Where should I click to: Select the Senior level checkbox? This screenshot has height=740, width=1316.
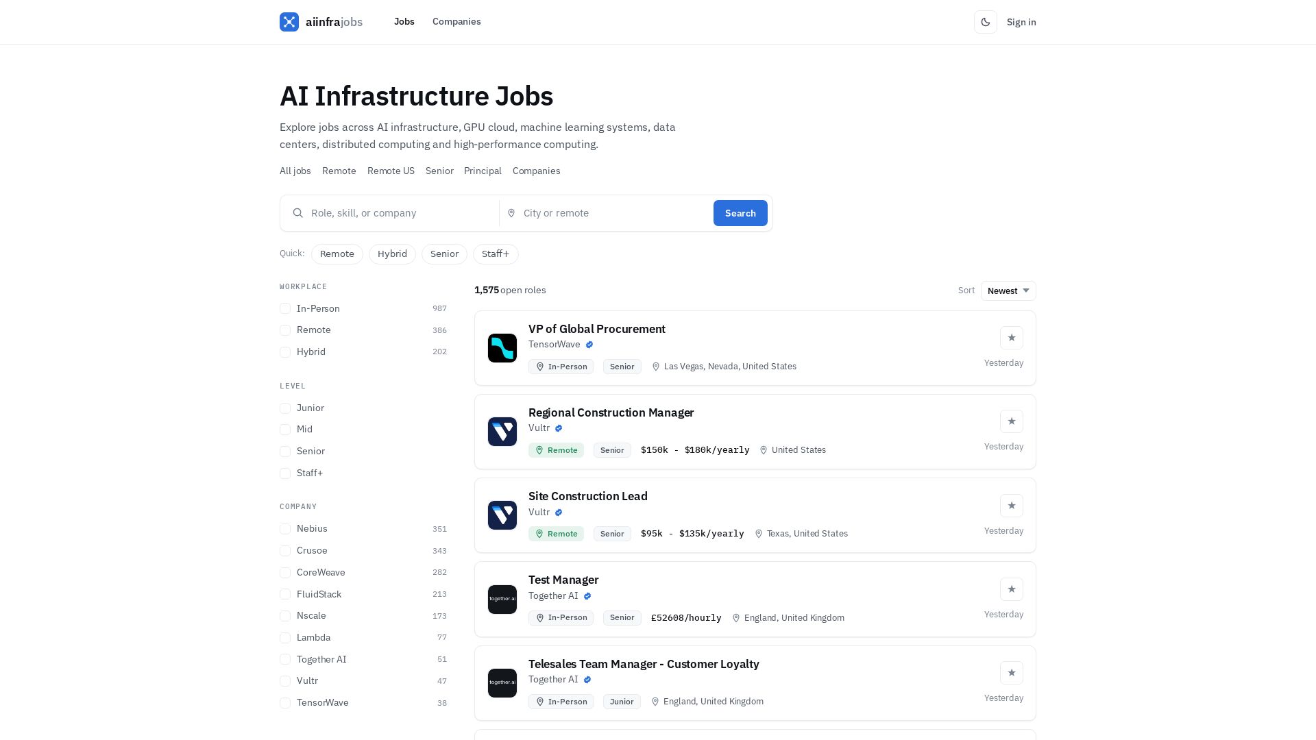[285, 452]
